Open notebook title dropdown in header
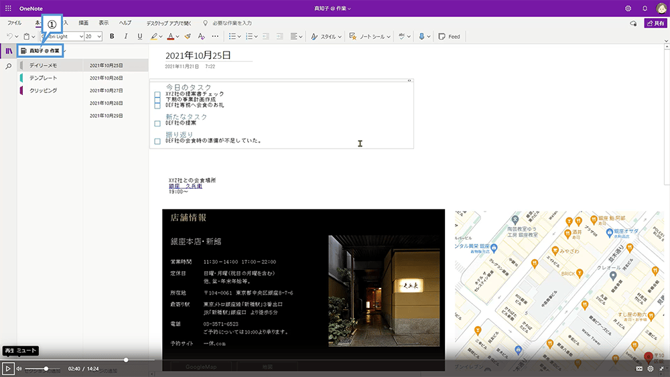Image resolution: width=670 pixels, height=377 pixels. 332,8
